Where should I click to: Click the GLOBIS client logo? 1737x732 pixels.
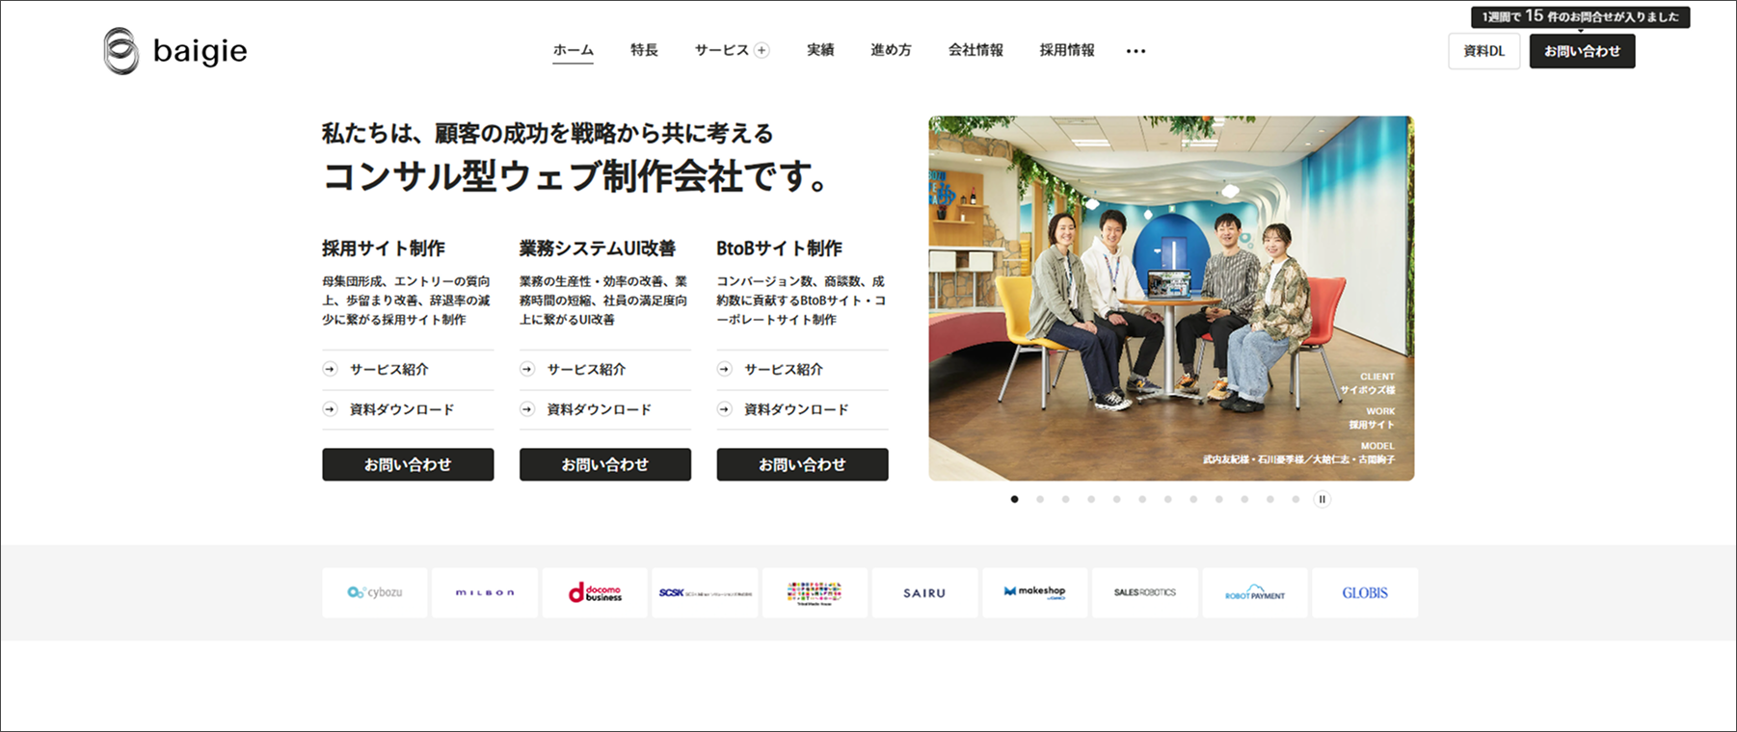pos(1365,592)
